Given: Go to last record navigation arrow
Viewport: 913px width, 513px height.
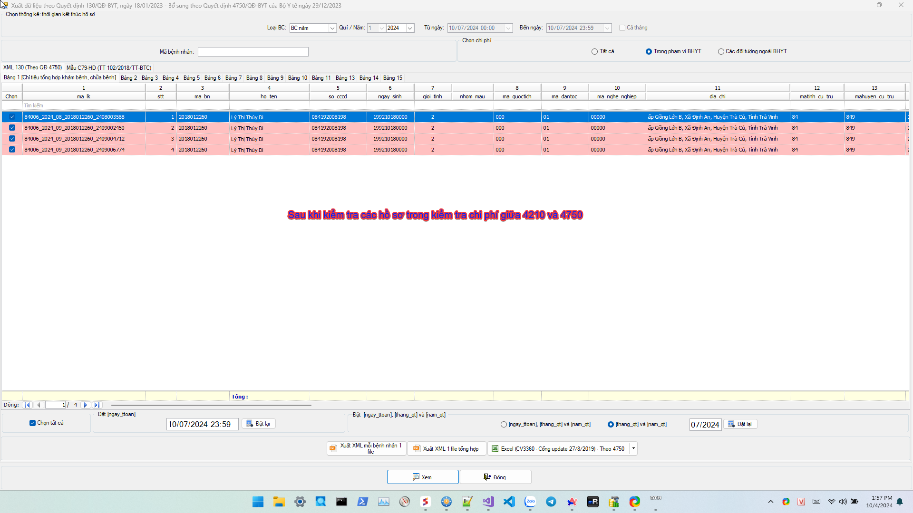Looking at the screenshot, I should tap(97, 405).
